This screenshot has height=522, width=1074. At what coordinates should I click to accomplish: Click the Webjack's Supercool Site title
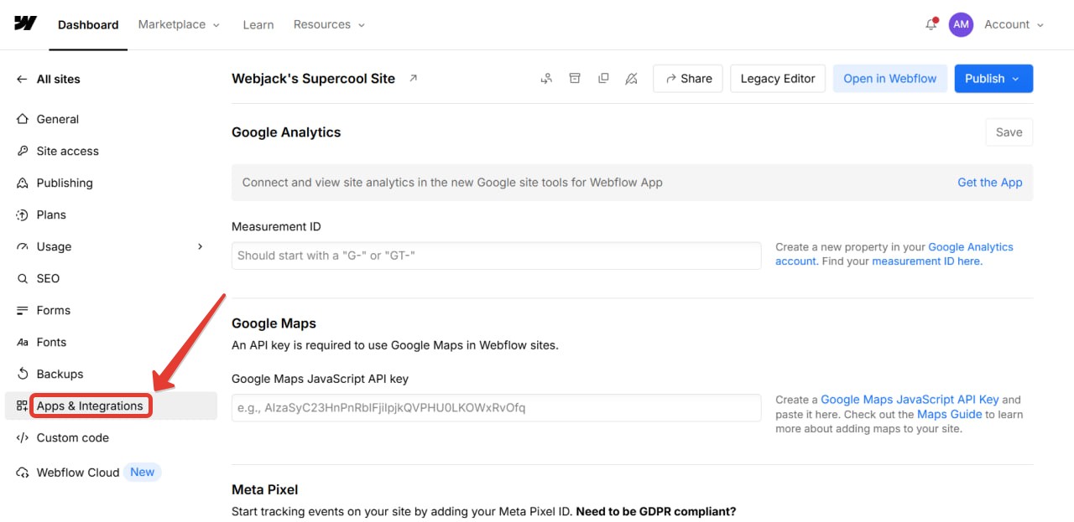tap(313, 78)
